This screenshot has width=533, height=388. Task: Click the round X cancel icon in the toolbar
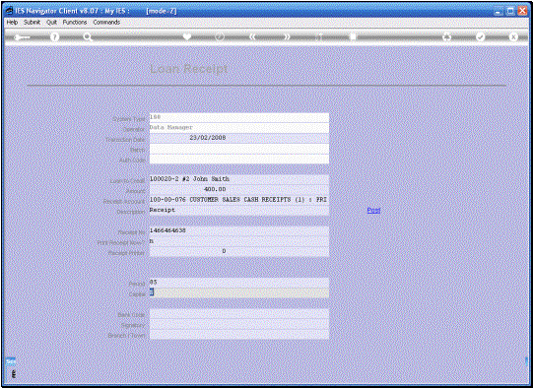tap(513, 36)
